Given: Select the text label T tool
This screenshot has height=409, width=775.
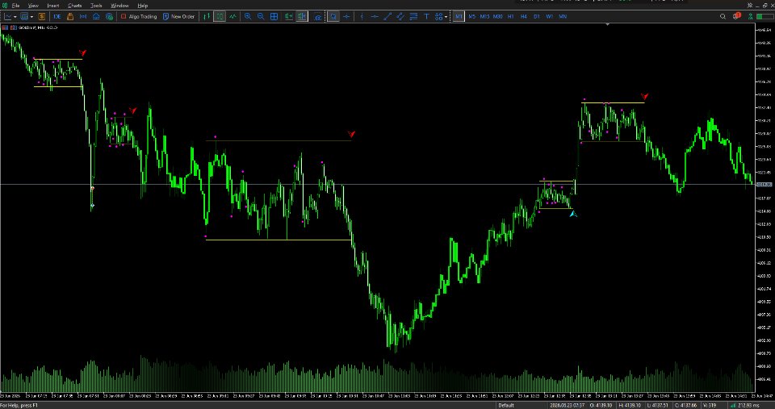Looking at the screenshot, I should (x=426, y=16).
